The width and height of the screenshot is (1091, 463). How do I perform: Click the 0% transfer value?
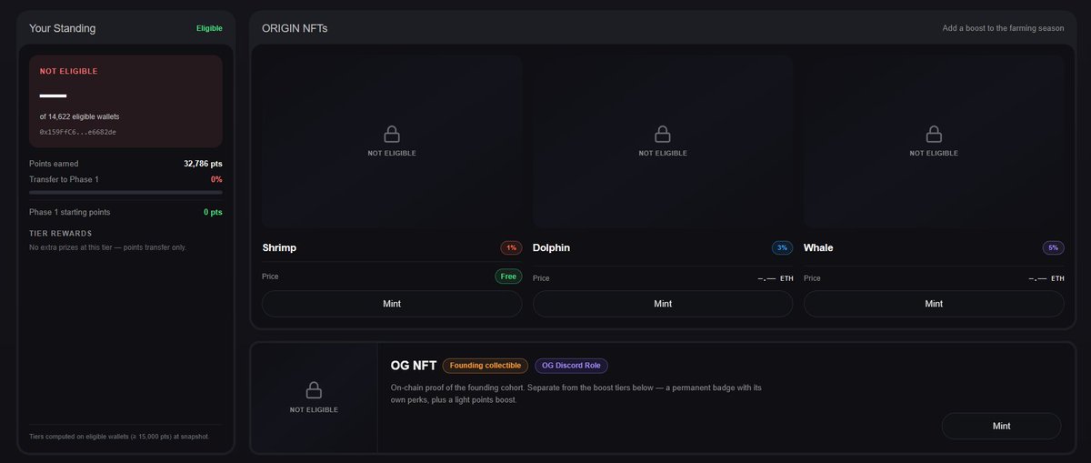tap(216, 179)
